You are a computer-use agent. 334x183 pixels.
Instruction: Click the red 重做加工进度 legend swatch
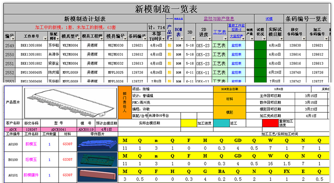270,123
